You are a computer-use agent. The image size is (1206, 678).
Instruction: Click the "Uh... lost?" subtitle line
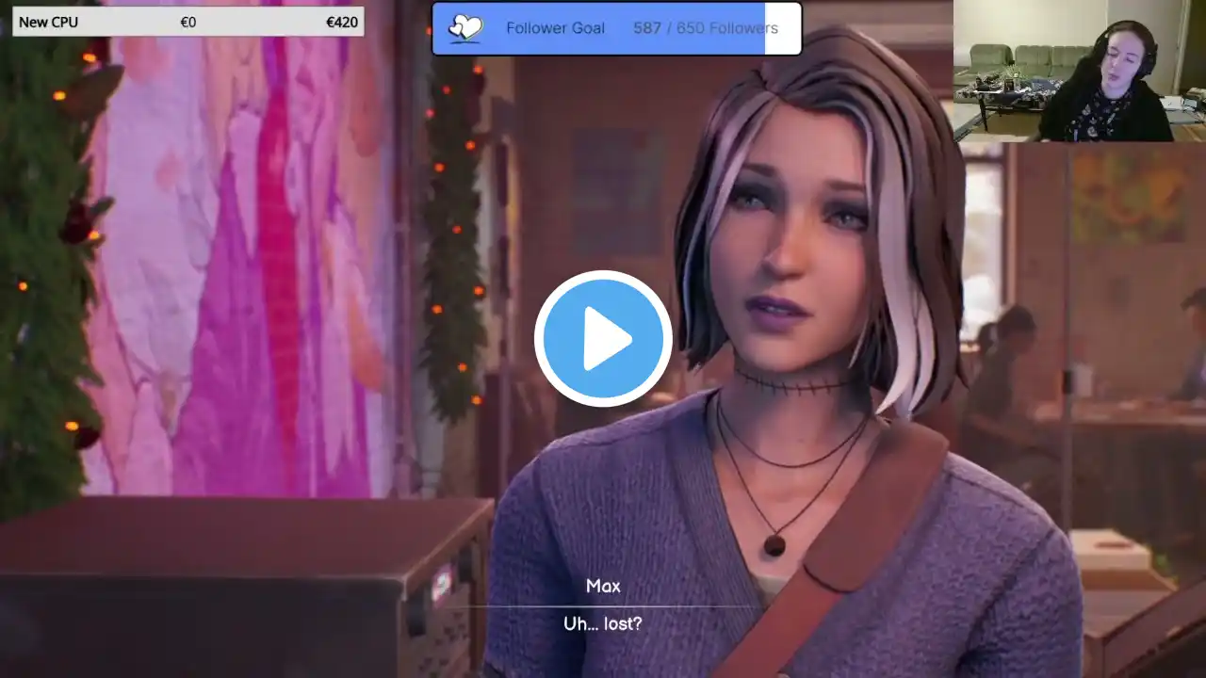(603, 623)
